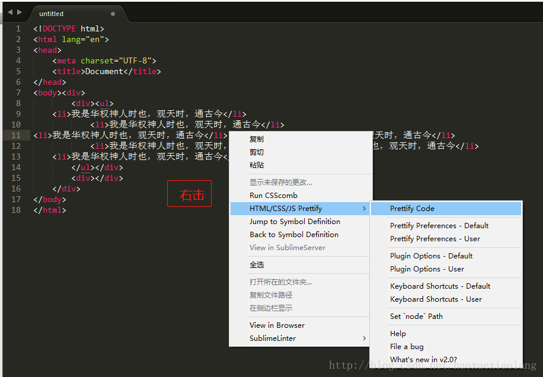Choose 复制 from the context menu
The height and width of the screenshot is (377, 543).
301,139
